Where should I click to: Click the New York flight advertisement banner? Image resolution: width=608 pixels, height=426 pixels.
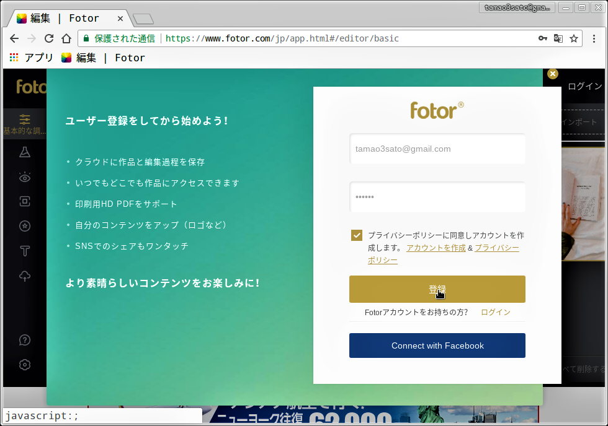[x=370, y=414]
